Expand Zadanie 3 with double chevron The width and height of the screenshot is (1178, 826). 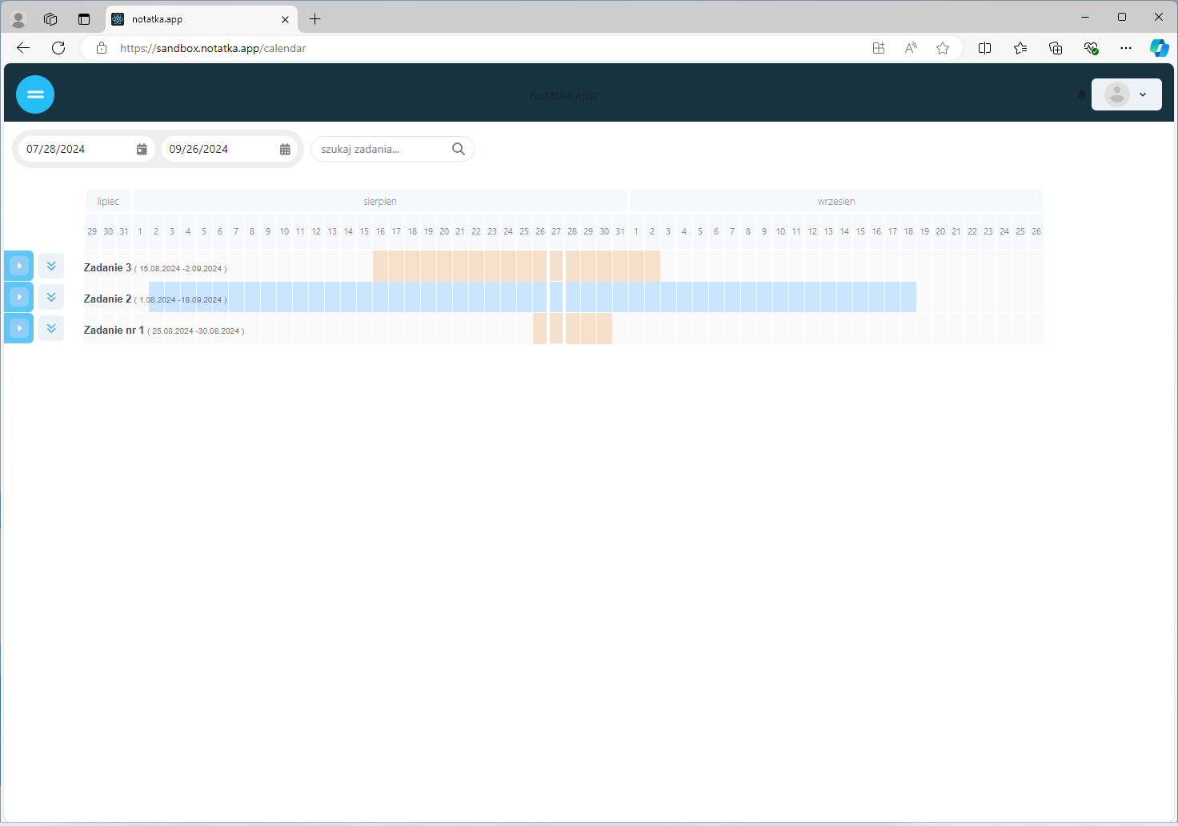pos(51,266)
